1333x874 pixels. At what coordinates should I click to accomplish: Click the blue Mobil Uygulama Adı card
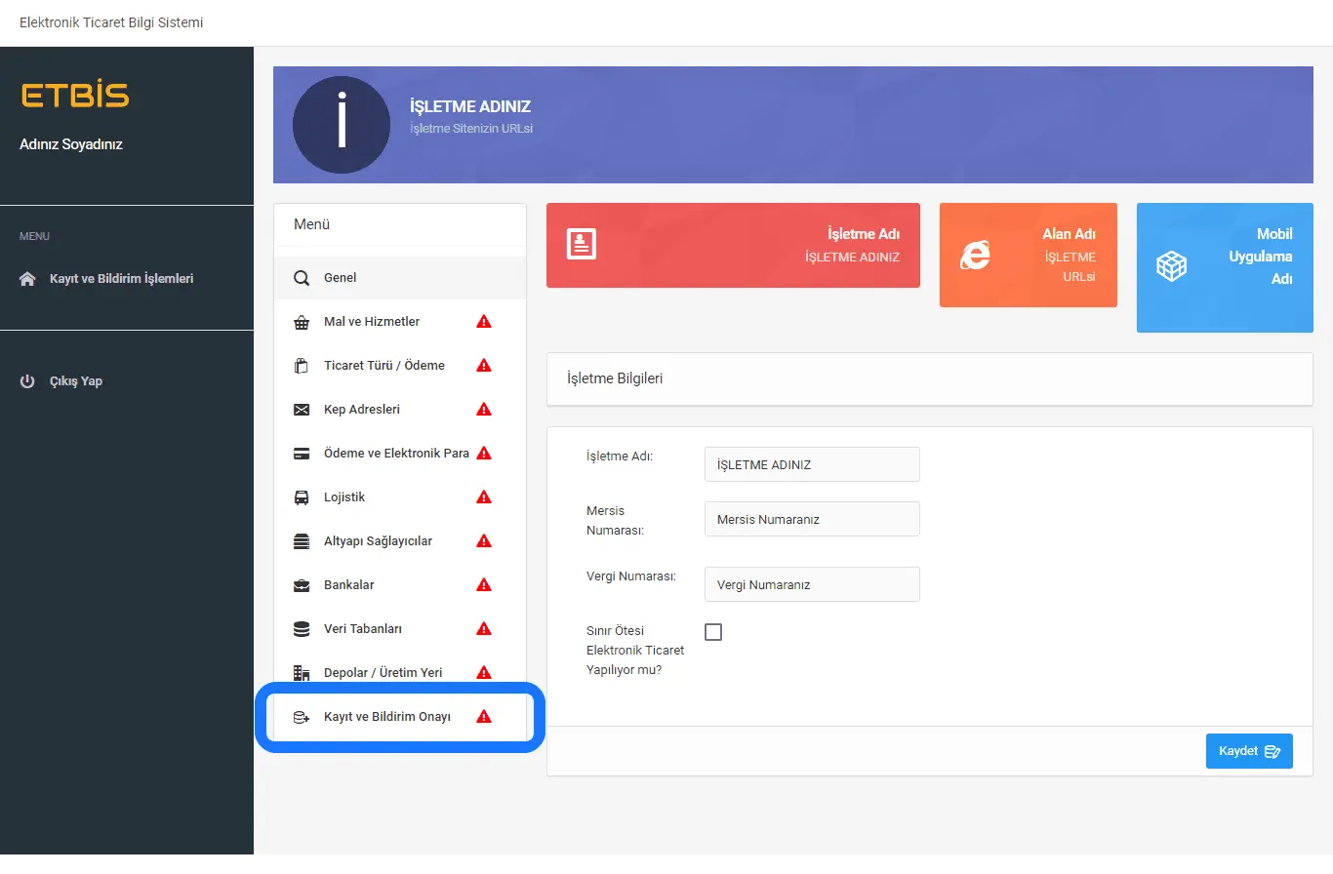(x=1224, y=267)
